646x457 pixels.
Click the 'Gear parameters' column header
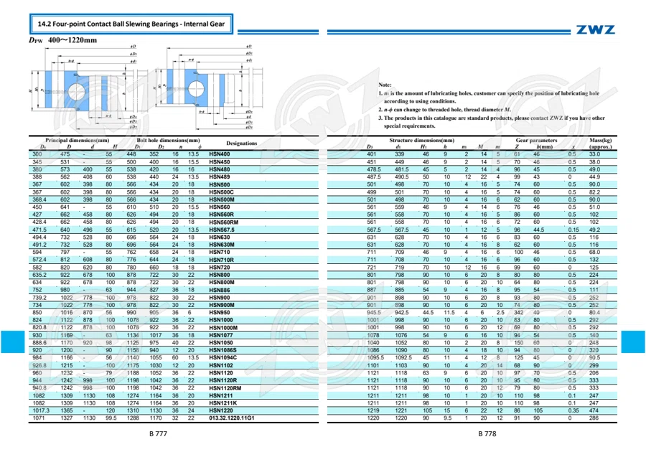(x=536, y=141)
